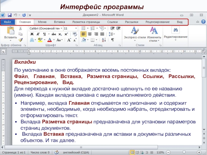Open the Calibri font name dropdown
Screen dimensions: 207x155
pos(46,28)
